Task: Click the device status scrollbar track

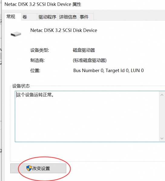Action: [x=162, y=116]
